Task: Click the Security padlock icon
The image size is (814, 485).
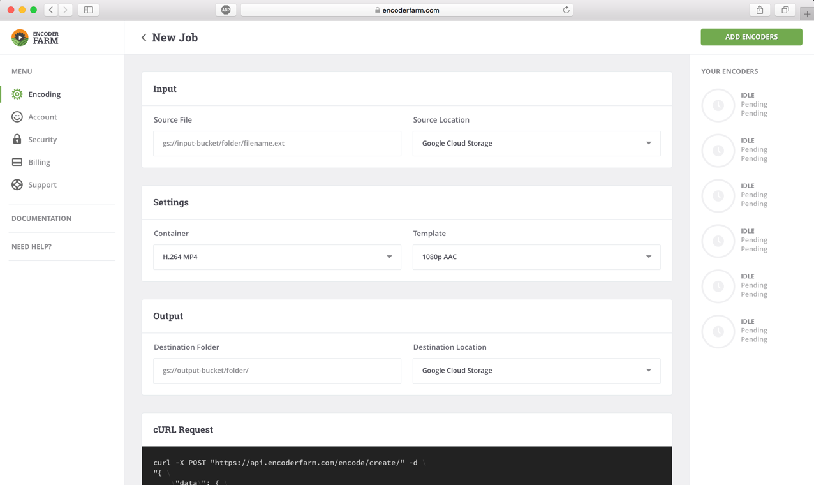Action: (x=17, y=139)
